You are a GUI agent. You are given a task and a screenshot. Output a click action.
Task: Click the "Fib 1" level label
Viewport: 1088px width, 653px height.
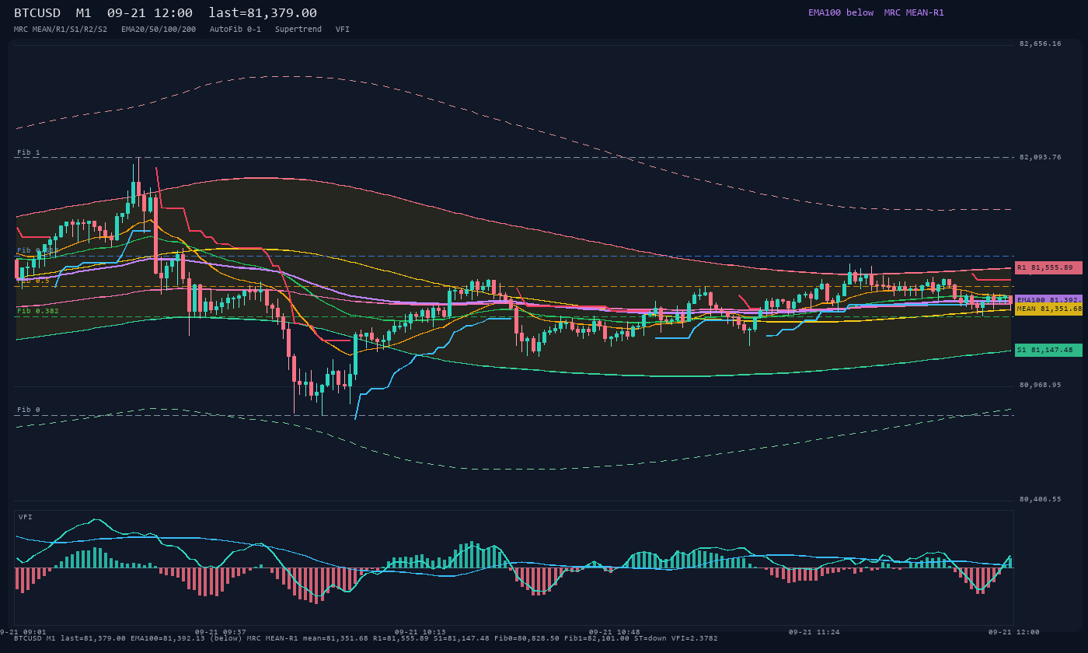coord(29,152)
